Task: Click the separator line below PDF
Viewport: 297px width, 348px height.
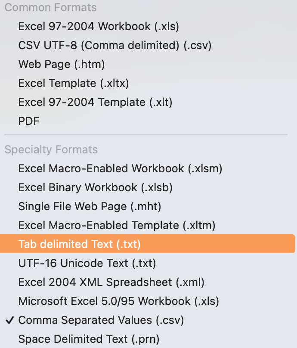Action: click(145, 135)
